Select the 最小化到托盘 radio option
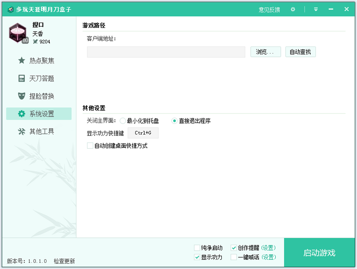 tap(123, 121)
